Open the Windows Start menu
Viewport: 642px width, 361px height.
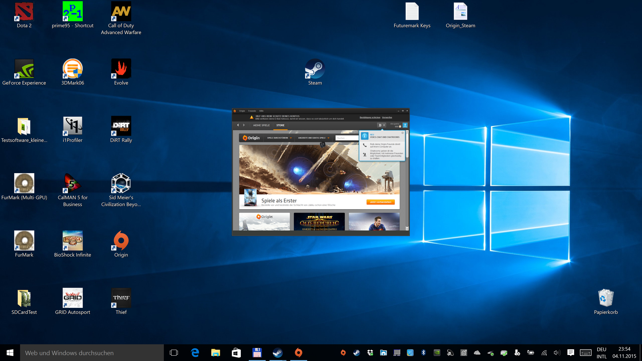[x=10, y=353]
